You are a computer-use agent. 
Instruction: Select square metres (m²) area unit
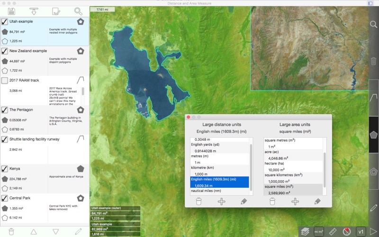point(293,144)
